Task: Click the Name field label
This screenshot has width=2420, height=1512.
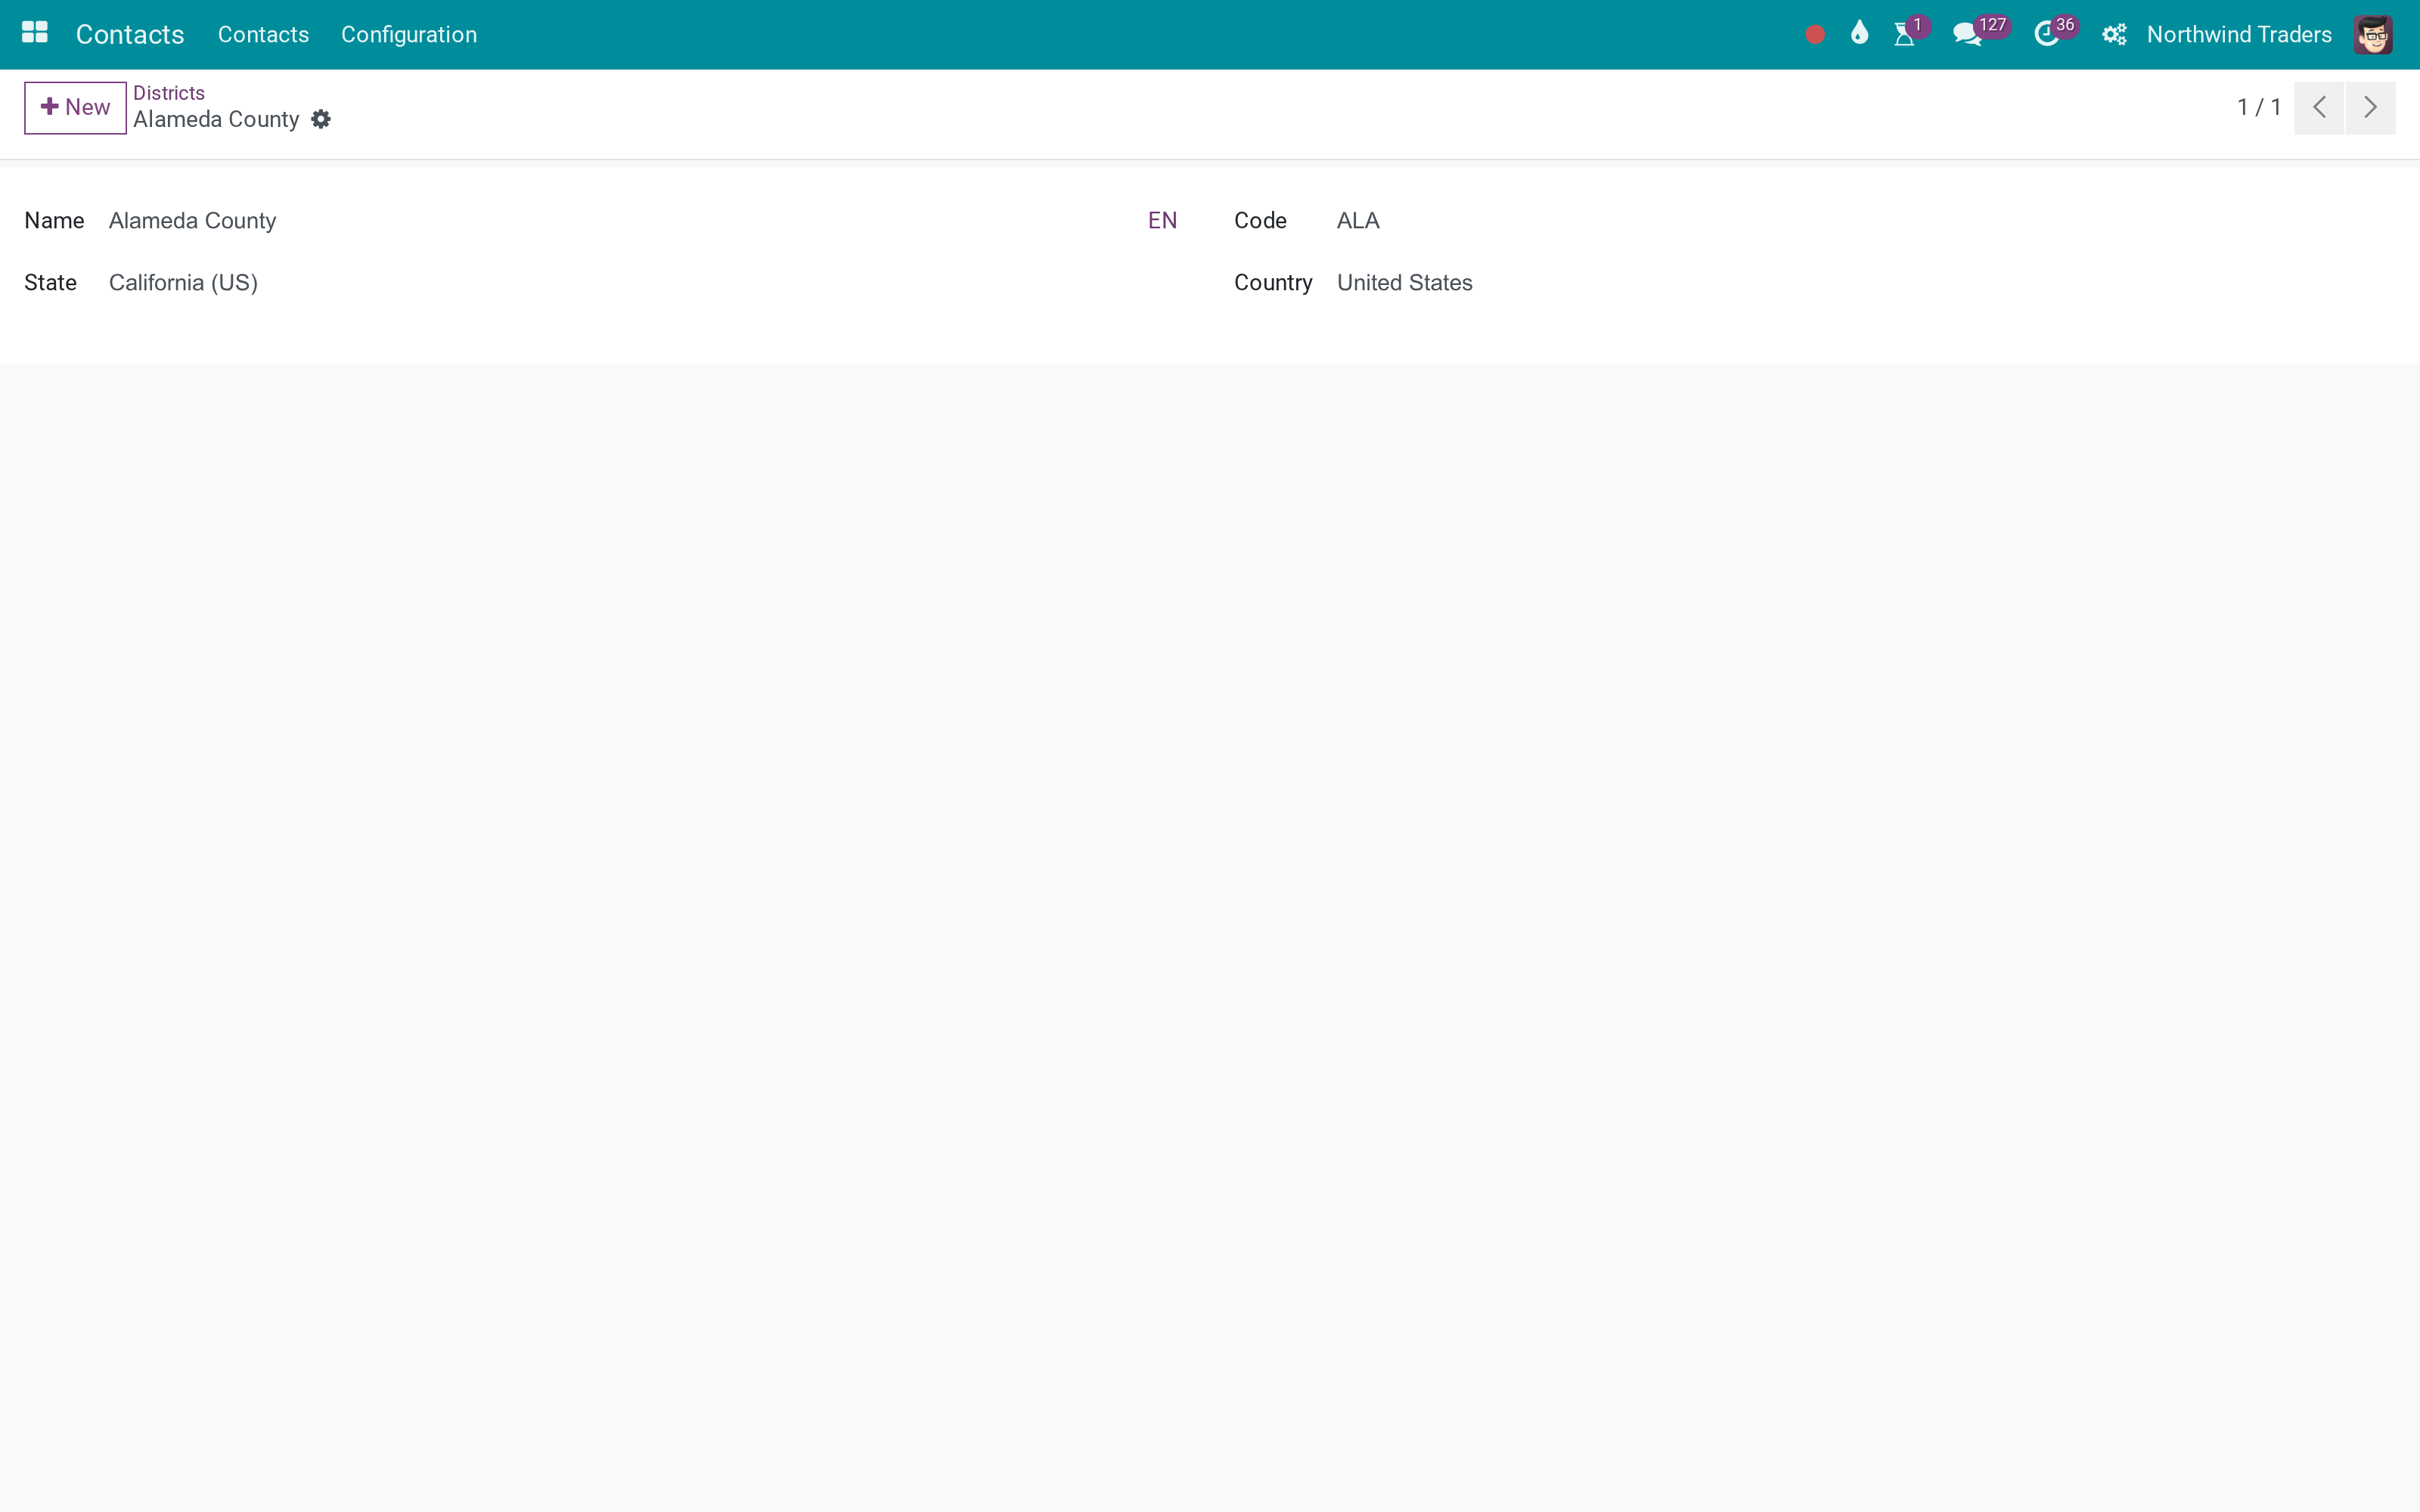Action: click(x=54, y=221)
